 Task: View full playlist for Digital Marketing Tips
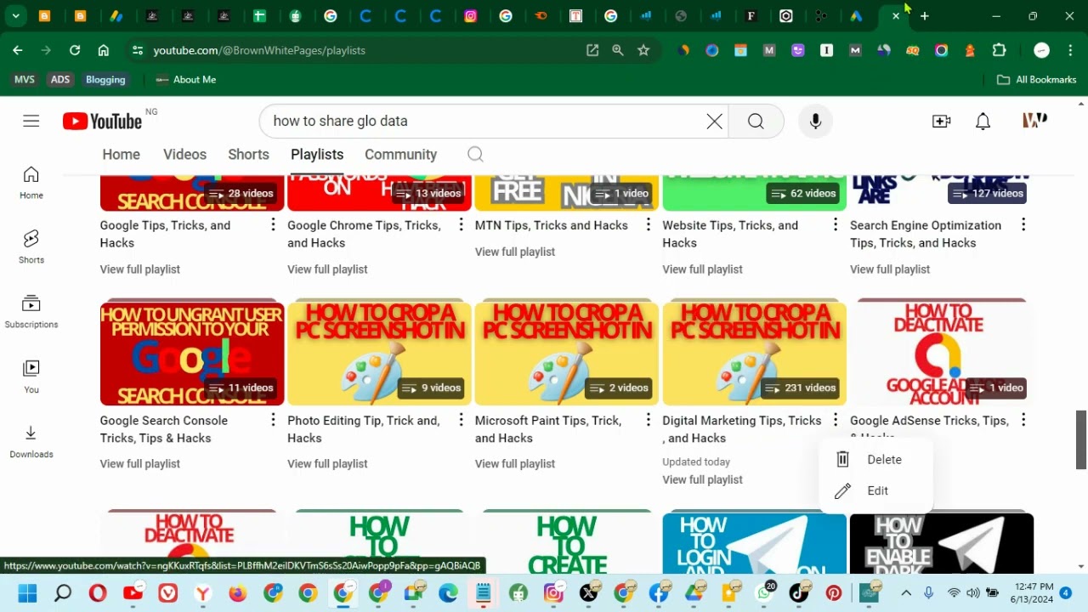[702, 479]
